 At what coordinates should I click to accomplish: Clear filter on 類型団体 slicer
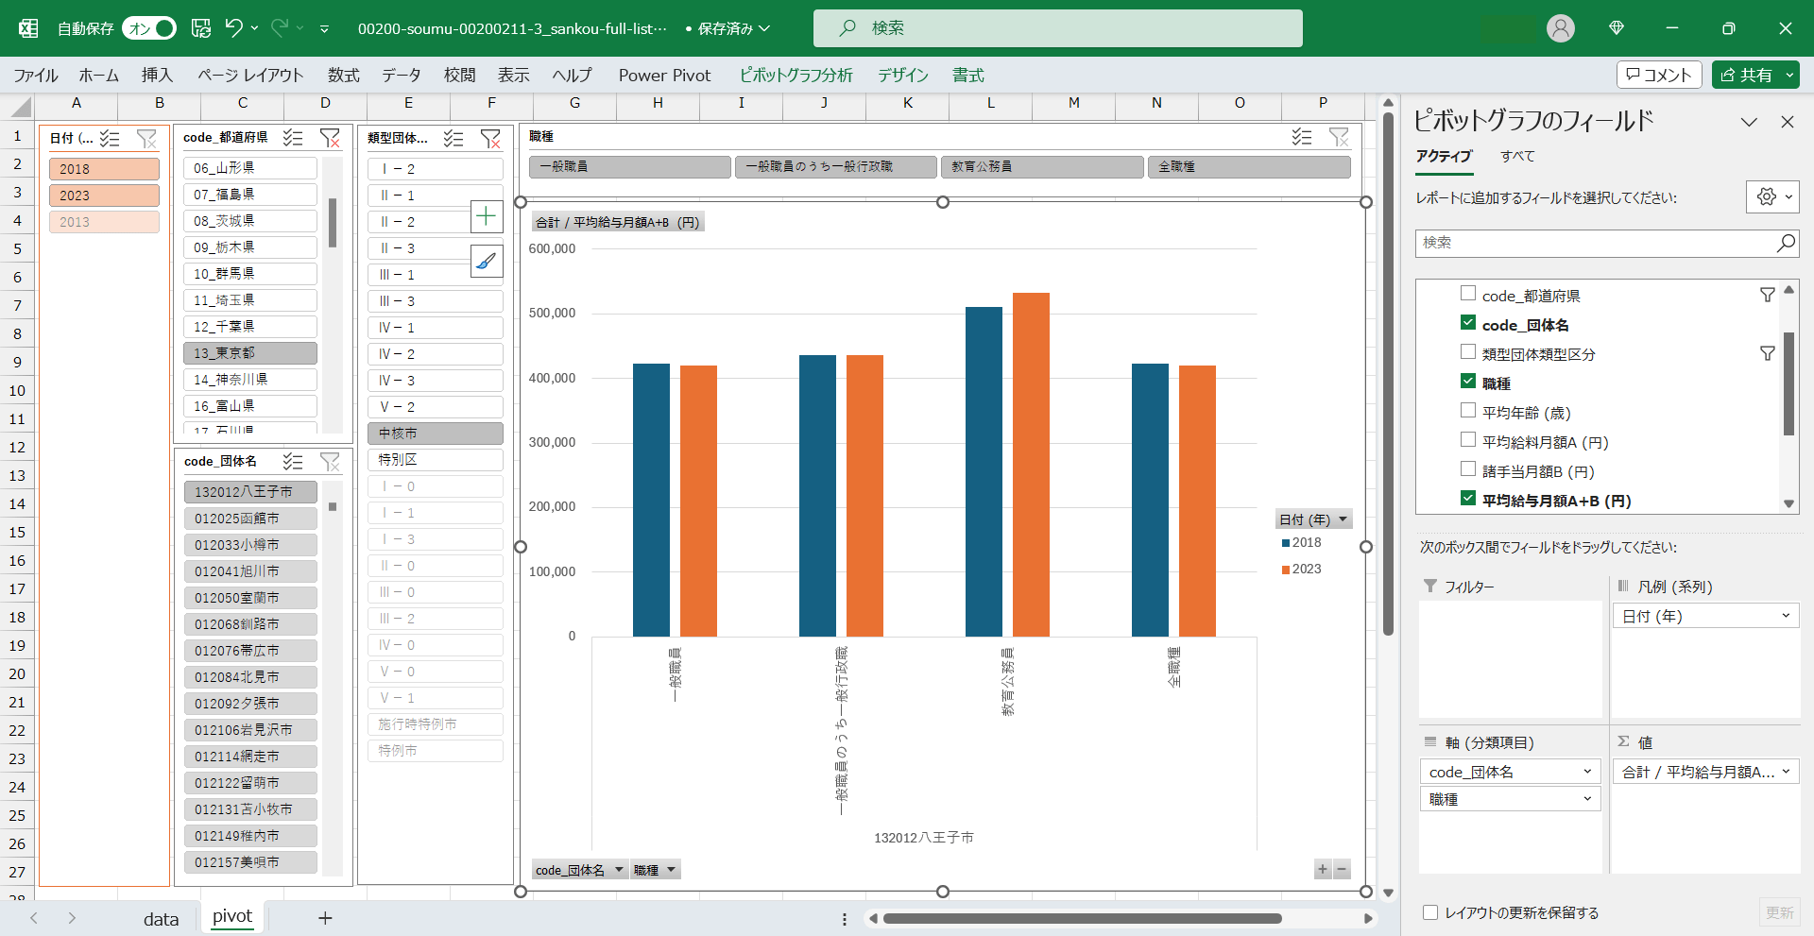tap(490, 139)
